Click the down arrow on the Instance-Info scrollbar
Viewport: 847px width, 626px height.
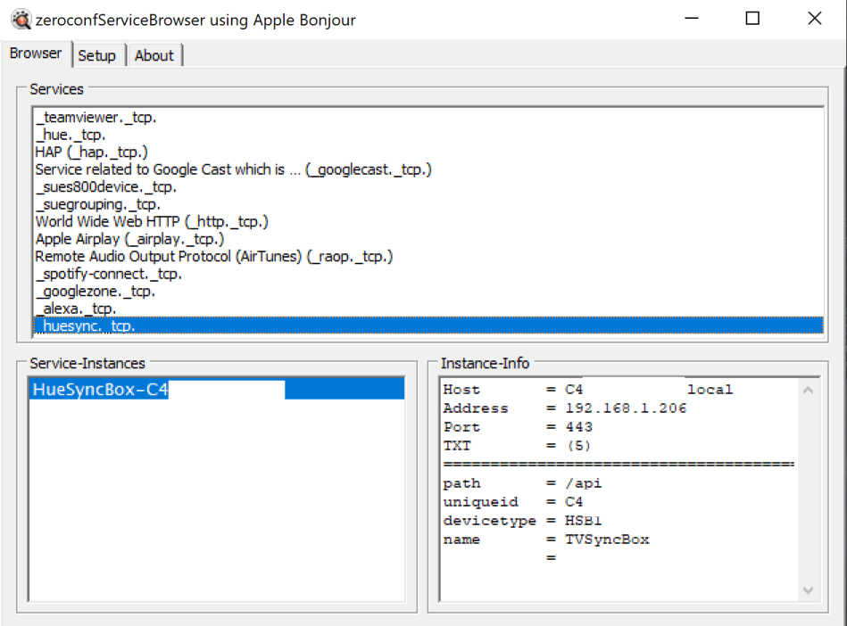(x=808, y=589)
